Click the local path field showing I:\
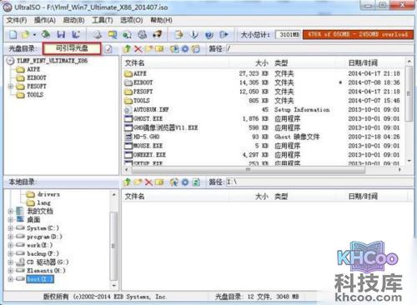 (319, 182)
